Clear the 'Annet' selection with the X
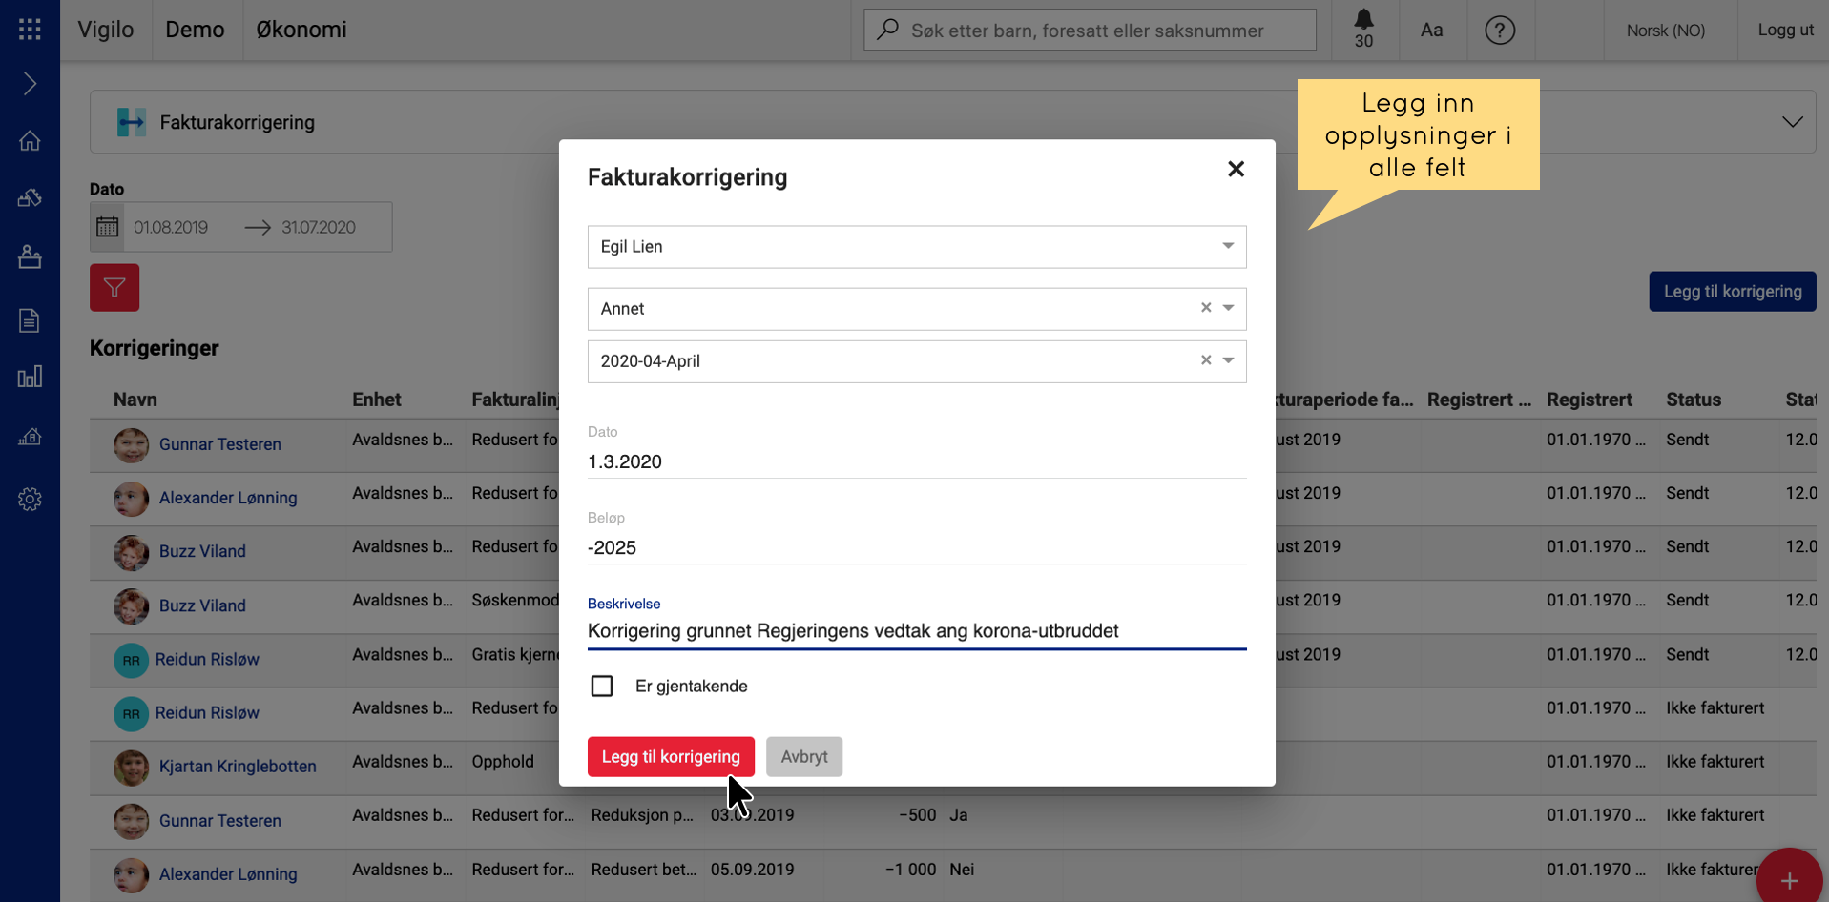 pyautogui.click(x=1205, y=308)
